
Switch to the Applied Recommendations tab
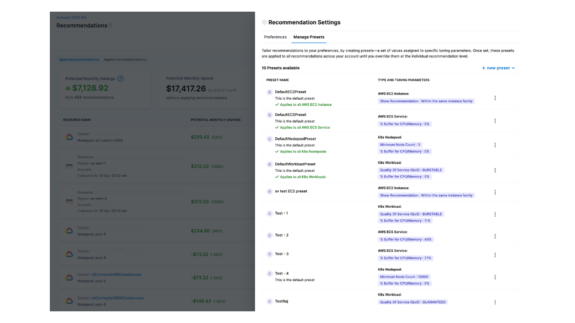125,60
